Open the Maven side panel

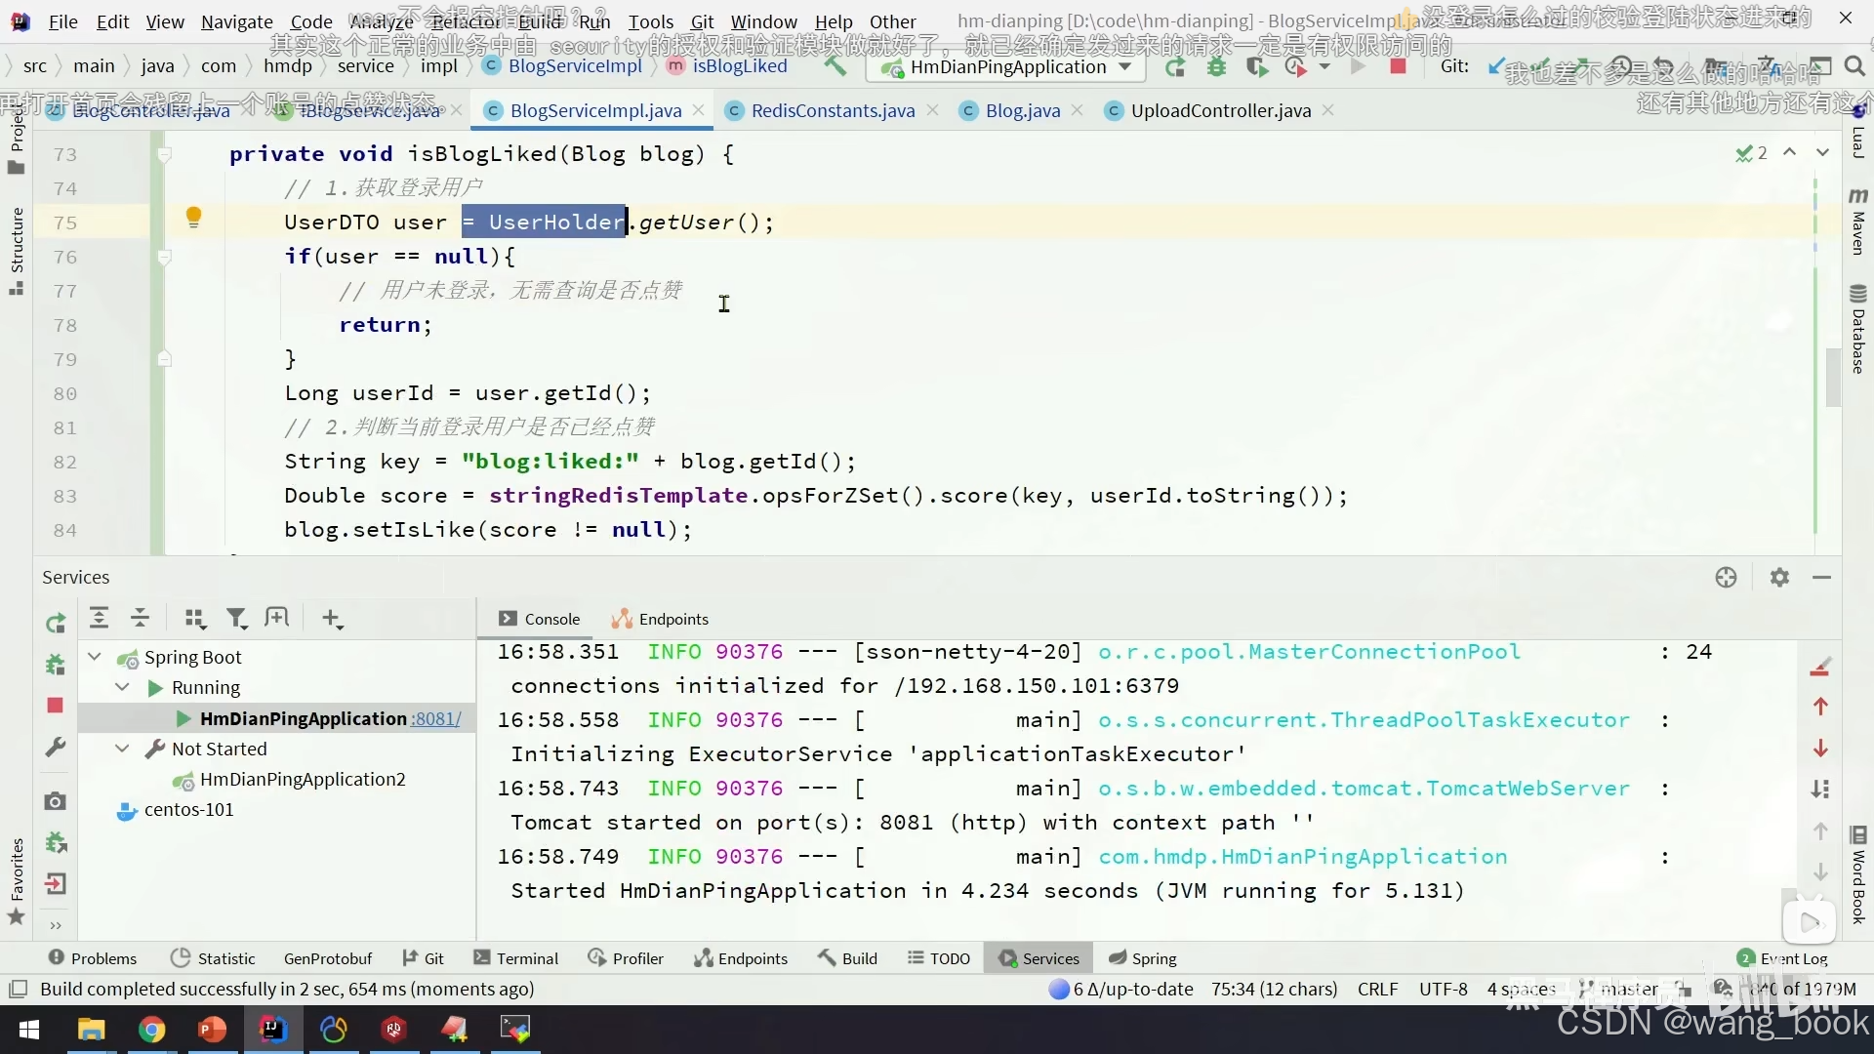point(1857,223)
